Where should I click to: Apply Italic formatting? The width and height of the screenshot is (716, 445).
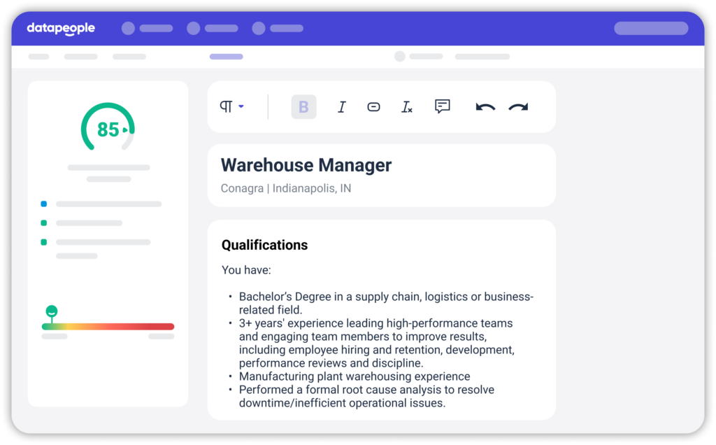(x=341, y=107)
